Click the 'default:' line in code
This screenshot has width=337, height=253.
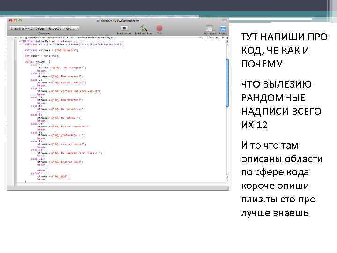point(37,173)
